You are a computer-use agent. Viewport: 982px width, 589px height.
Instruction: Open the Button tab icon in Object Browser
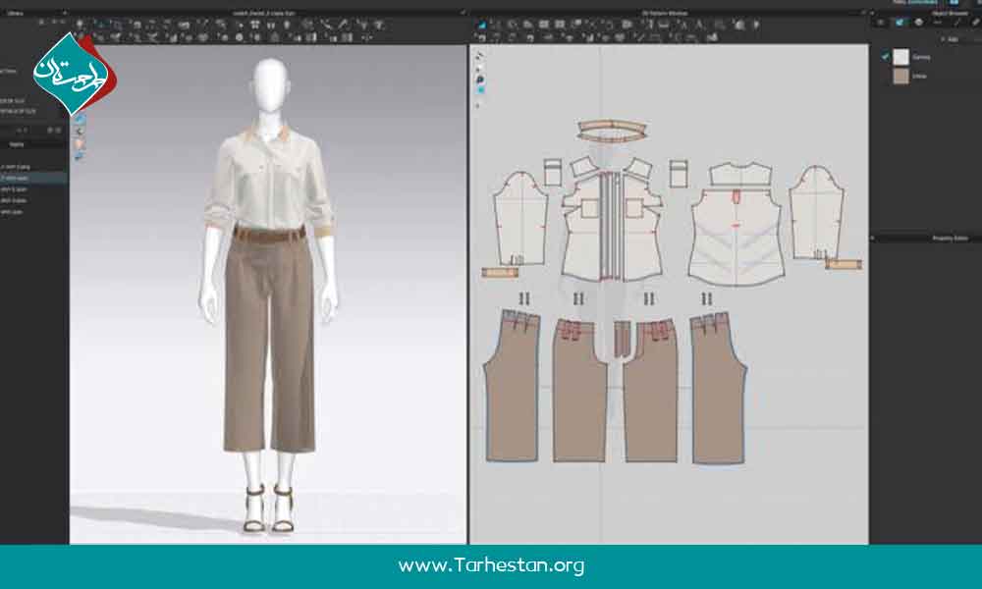pos(919,23)
